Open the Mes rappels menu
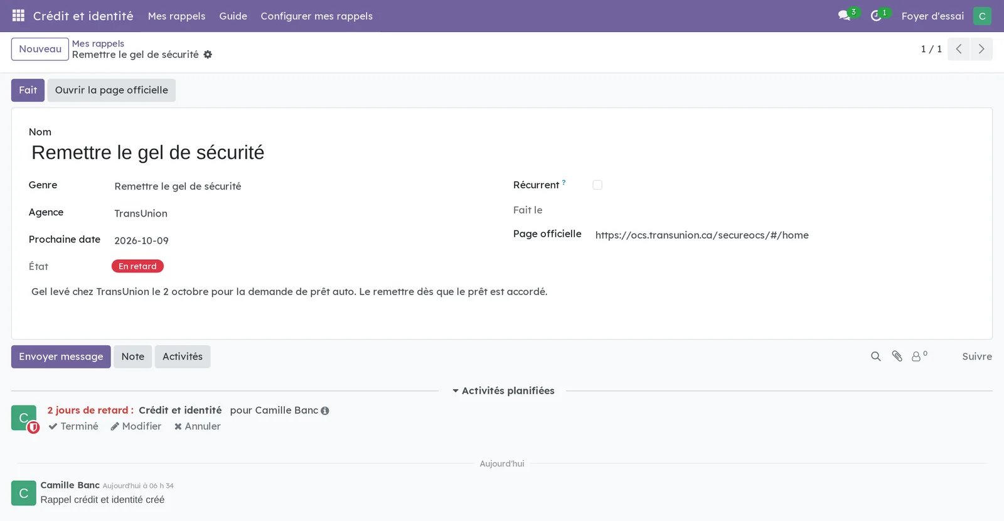The width and height of the screenshot is (1004, 521). [x=177, y=16]
